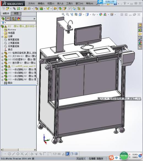Screen dimensions: 143x161
Task: Click the Previous View icon
Action: point(72,15)
